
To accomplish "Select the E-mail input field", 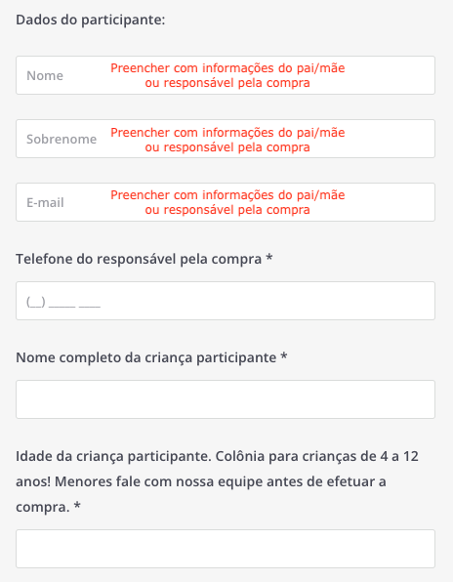I will click(226, 202).
